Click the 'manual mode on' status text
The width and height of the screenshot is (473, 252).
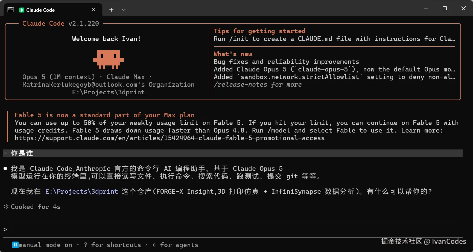coord(45,245)
